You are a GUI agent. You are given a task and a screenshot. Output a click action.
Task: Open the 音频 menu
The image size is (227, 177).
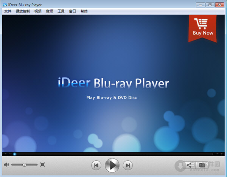[x=49, y=11]
